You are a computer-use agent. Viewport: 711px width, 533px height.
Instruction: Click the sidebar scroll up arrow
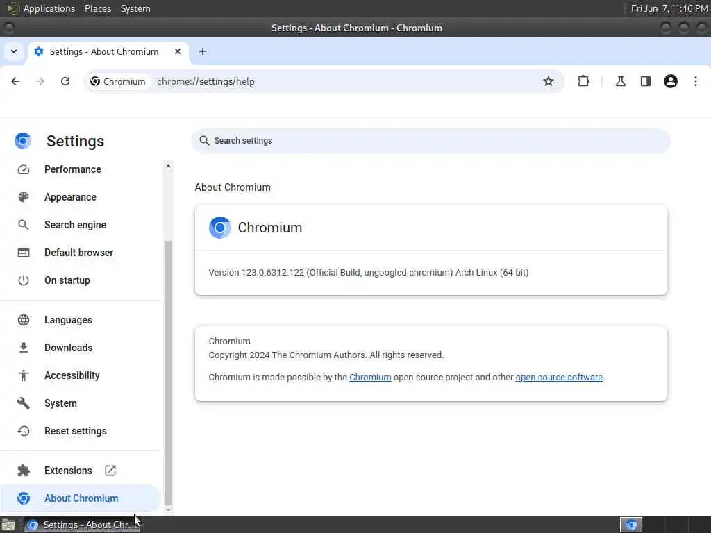(168, 167)
